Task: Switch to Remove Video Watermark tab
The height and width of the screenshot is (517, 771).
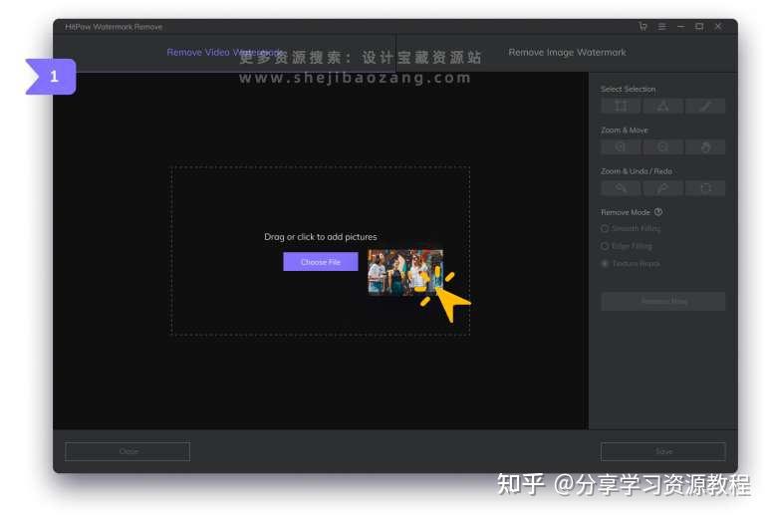Action: 225,52
